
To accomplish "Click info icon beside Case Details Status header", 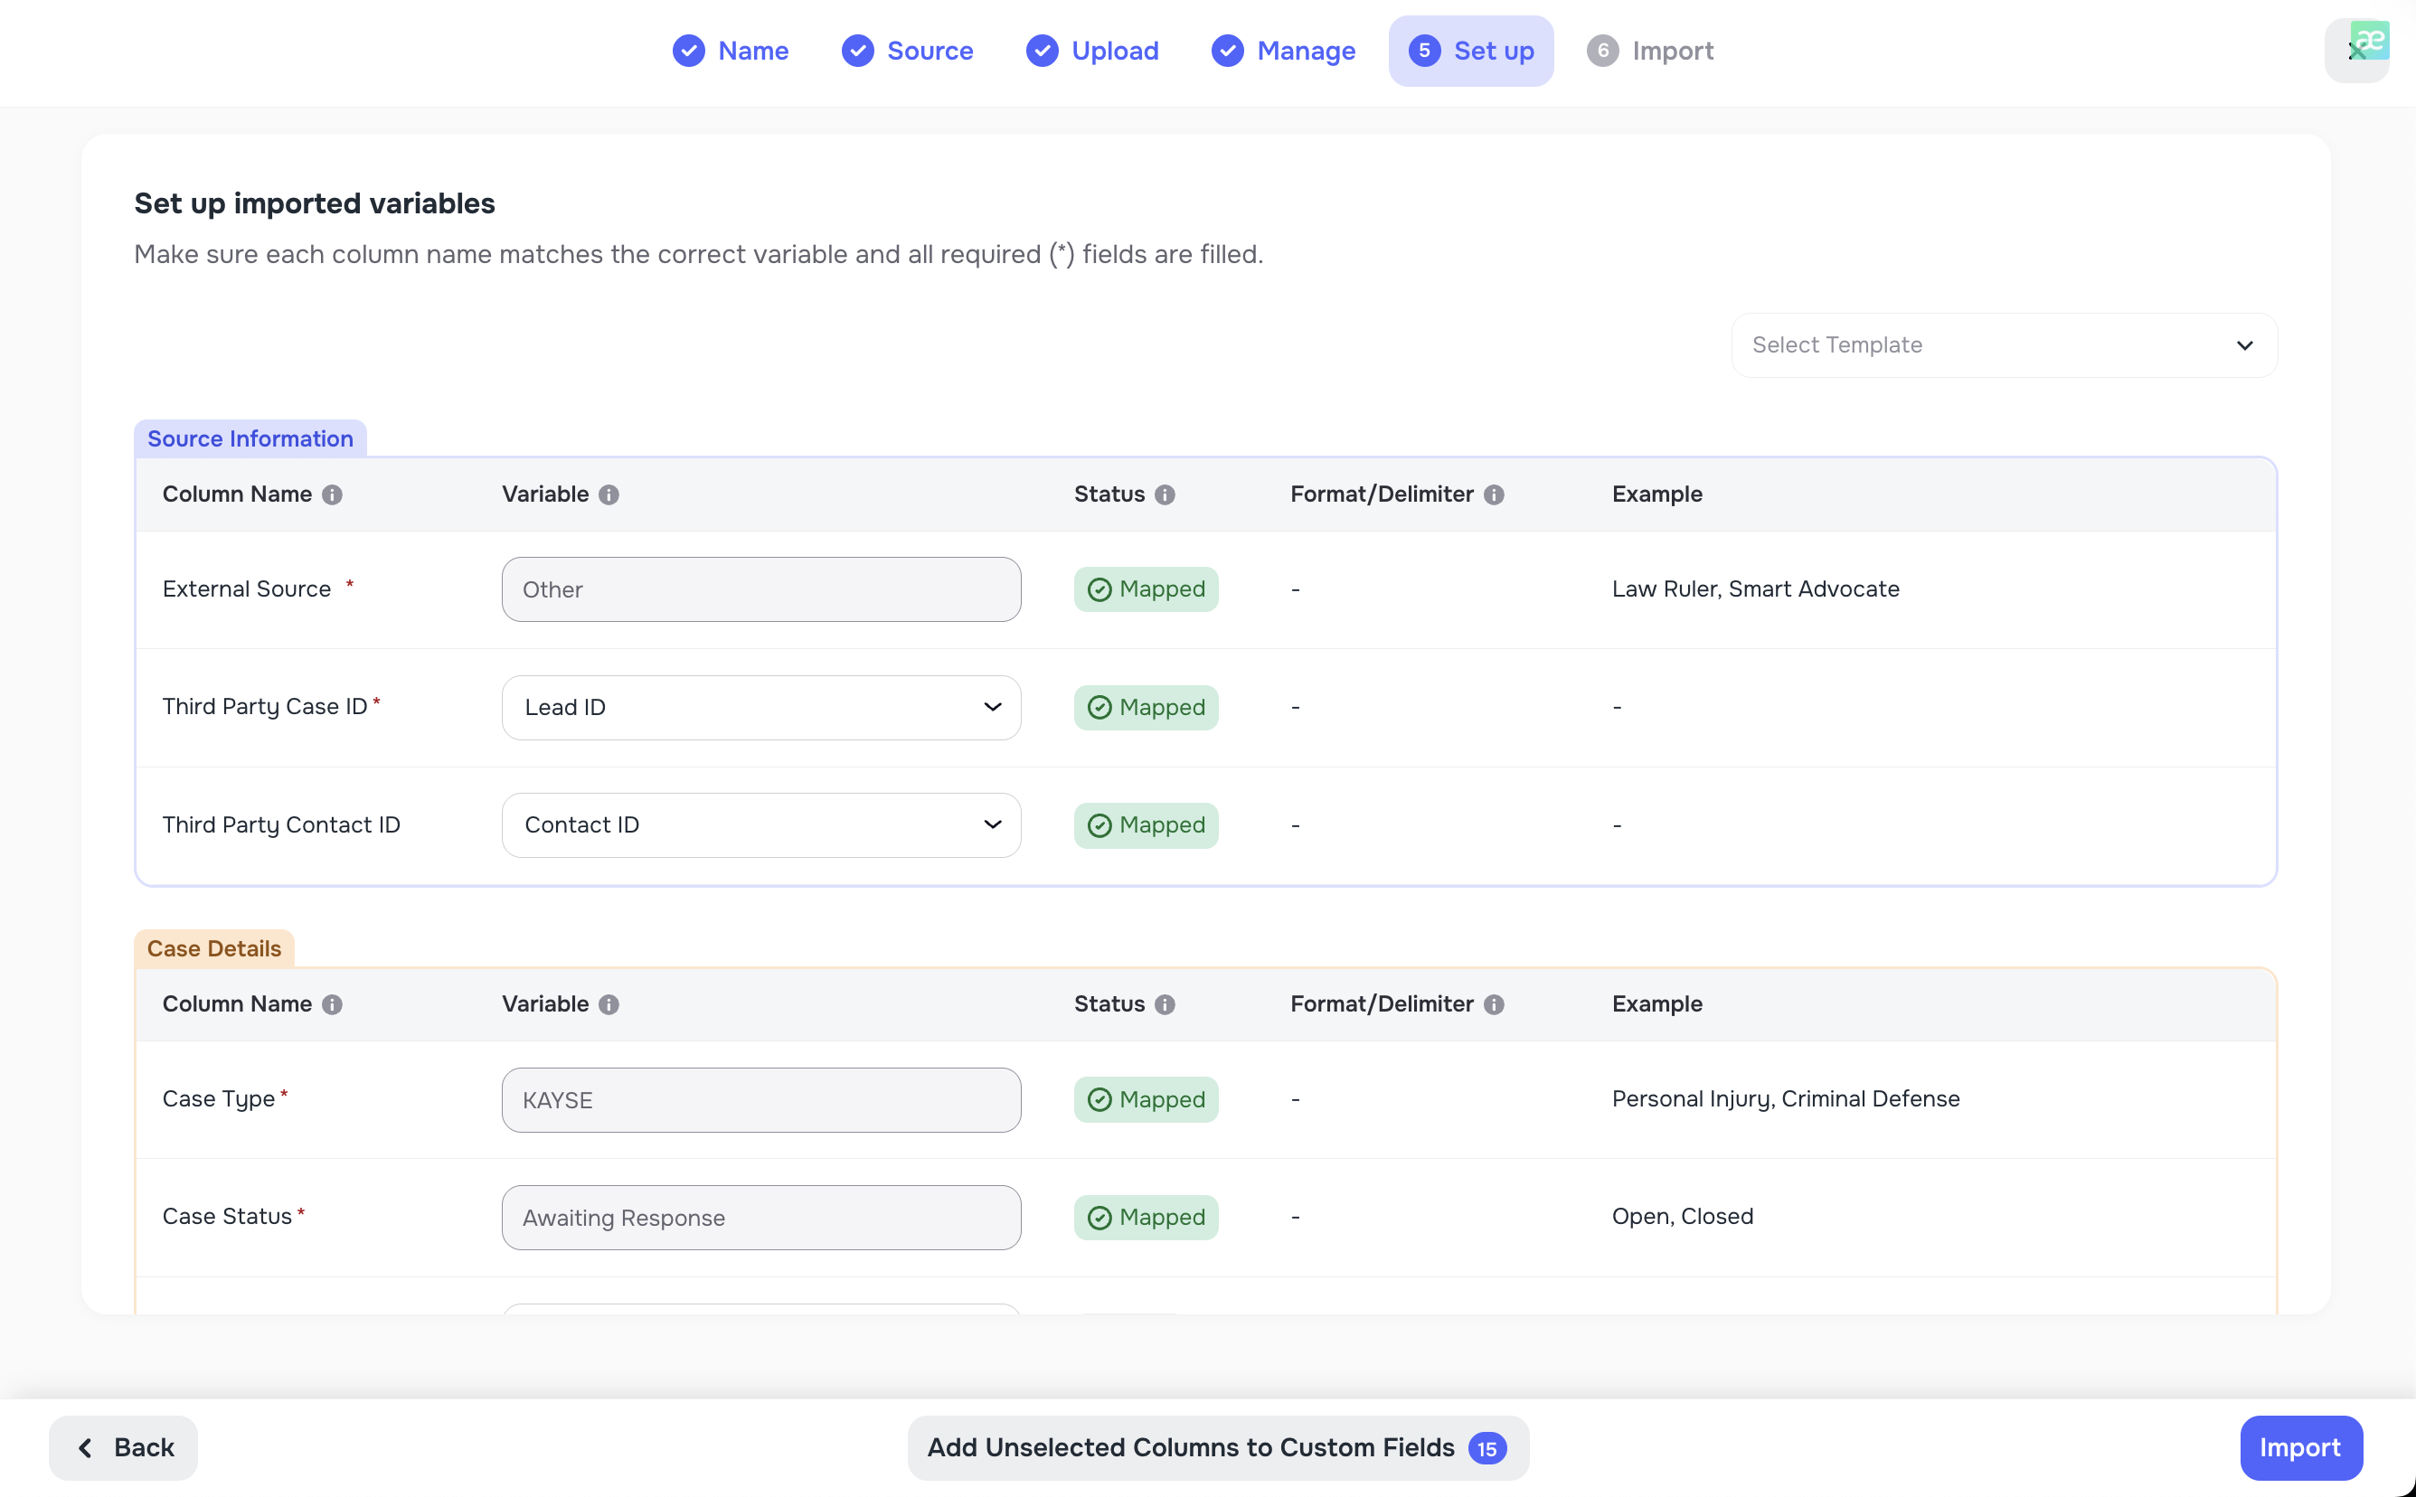I will point(1165,1005).
